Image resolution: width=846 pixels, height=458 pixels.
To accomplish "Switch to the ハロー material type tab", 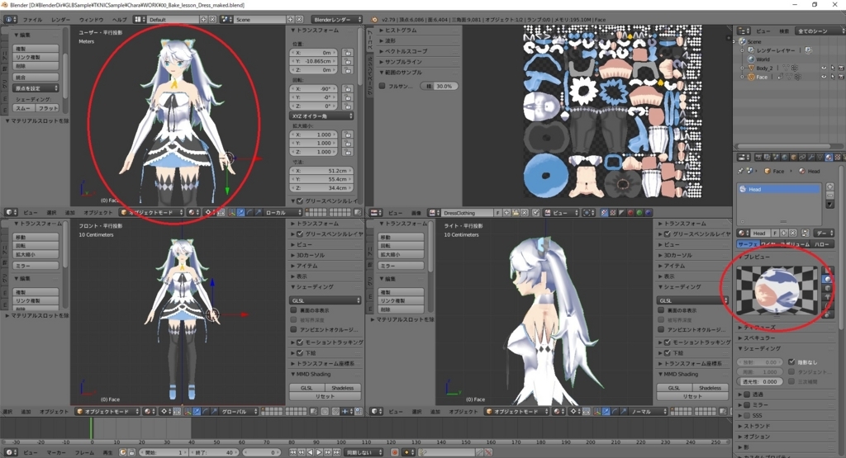I will pyautogui.click(x=822, y=244).
